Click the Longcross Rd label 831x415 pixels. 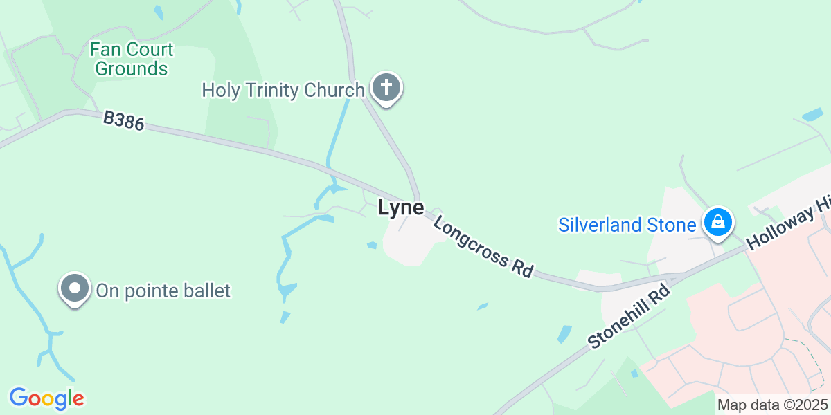tap(484, 245)
